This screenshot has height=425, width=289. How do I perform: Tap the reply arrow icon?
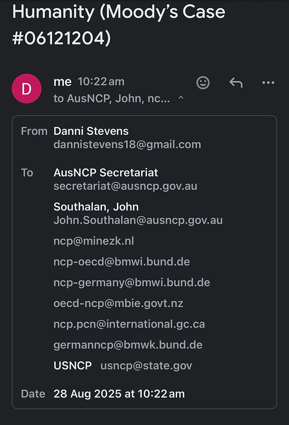[236, 82]
